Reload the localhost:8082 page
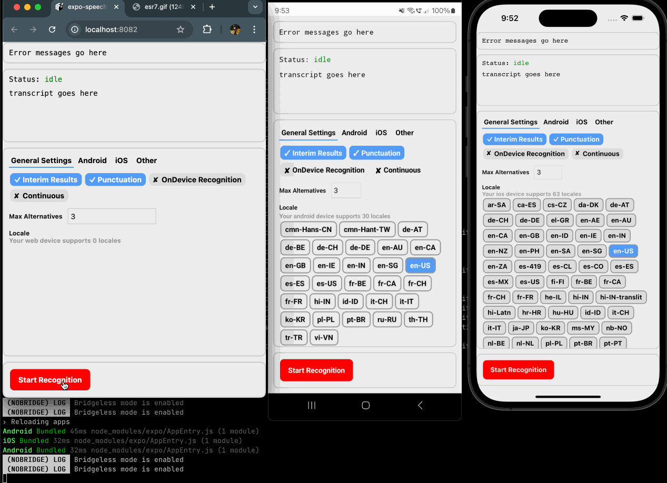Screen dimensions: 667x483 pyautogui.click(x=52, y=29)
